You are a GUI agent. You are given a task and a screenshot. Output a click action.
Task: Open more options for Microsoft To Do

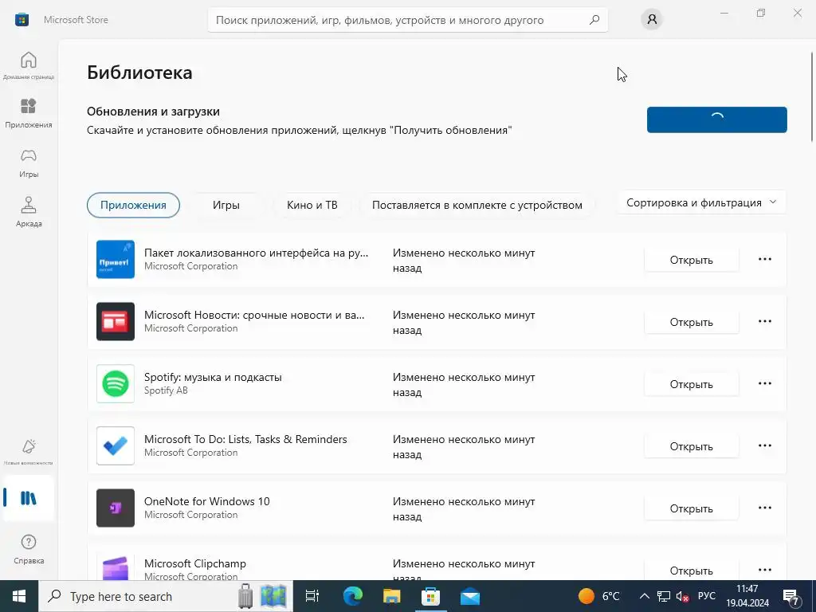764,445
